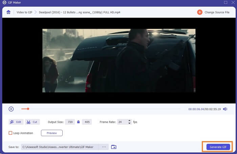Click the playback progress slider handle

tap(28, 109)
